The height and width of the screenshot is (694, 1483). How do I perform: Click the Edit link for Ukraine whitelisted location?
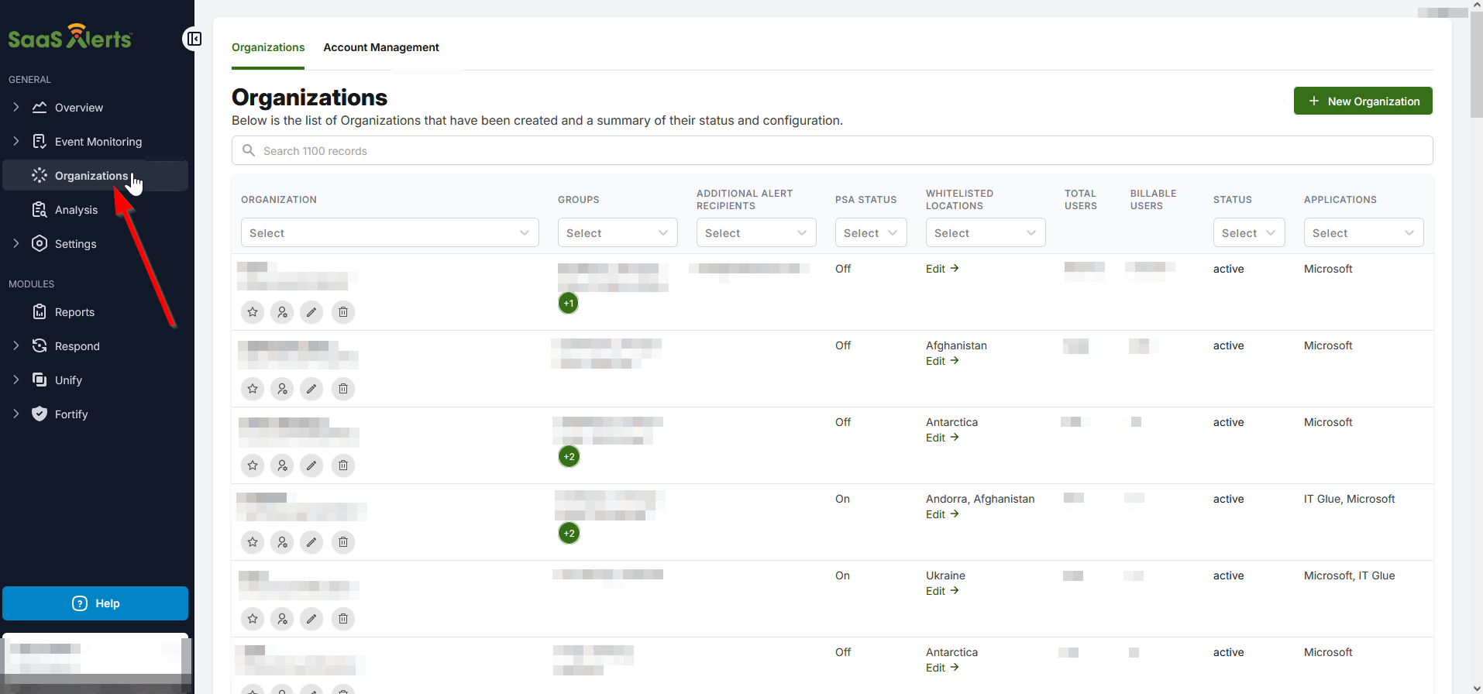click(x=941, y=591)
